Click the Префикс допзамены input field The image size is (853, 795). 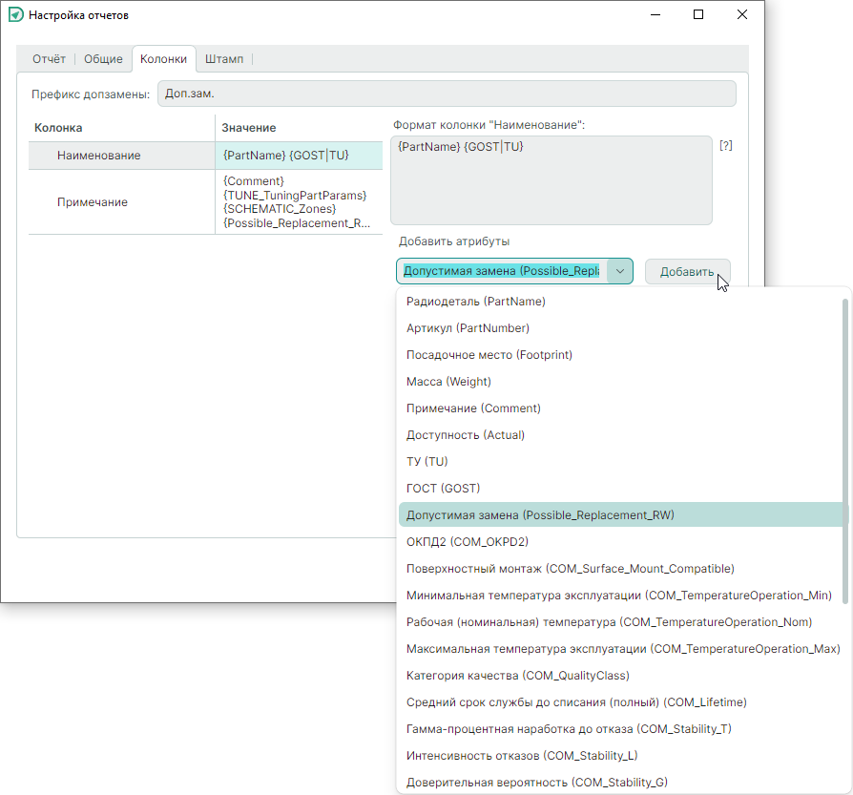[x=447, y=94]
